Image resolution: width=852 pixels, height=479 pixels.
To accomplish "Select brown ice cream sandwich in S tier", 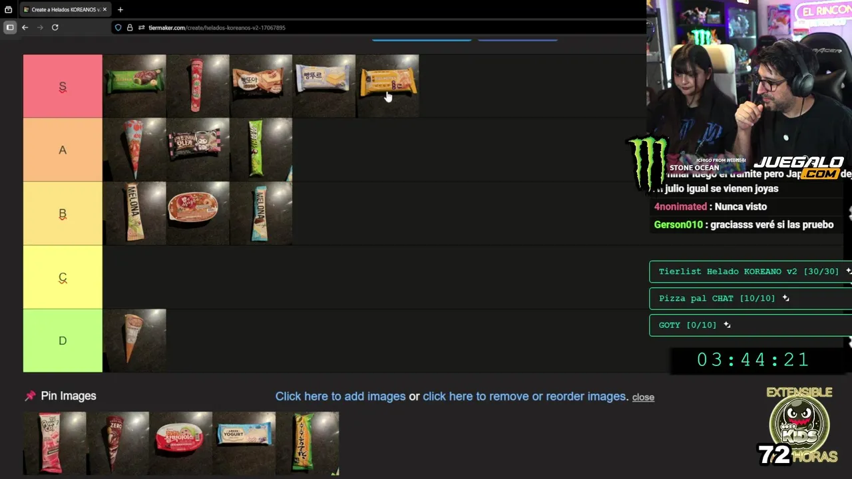I will click(x=261, y=86).
